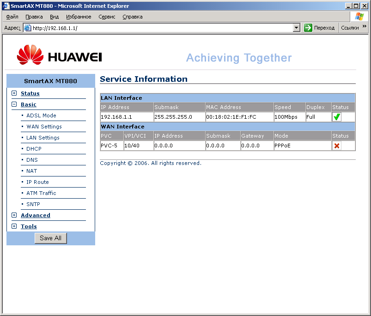Open the Сервис menu
The width and height of the screenshot is (371, 316).
(106, 17)
